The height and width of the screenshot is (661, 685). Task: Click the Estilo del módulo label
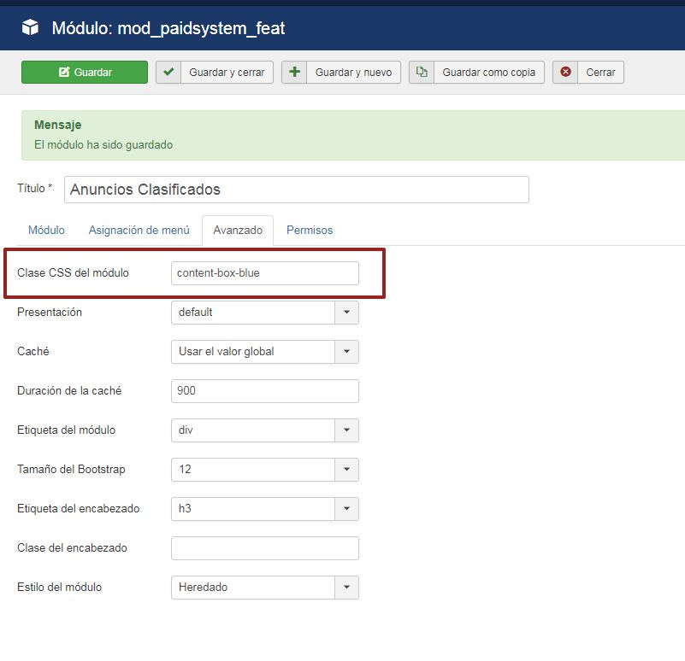pyautogui.click(x=59, y=587)
